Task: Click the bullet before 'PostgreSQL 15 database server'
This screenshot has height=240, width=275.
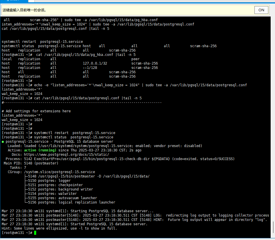Action: pos(3,141)
